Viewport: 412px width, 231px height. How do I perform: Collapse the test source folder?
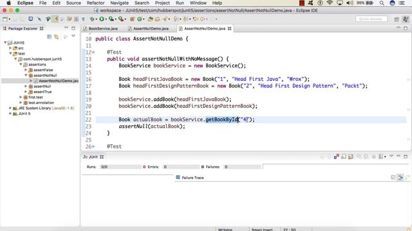pos(10,53)
